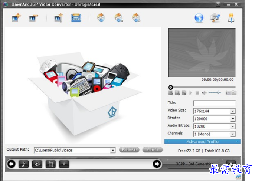The width and height of the screenshot is (255, 181).
Task: Pause conversion with the second disc icon
Action: (x=119, y=17)
